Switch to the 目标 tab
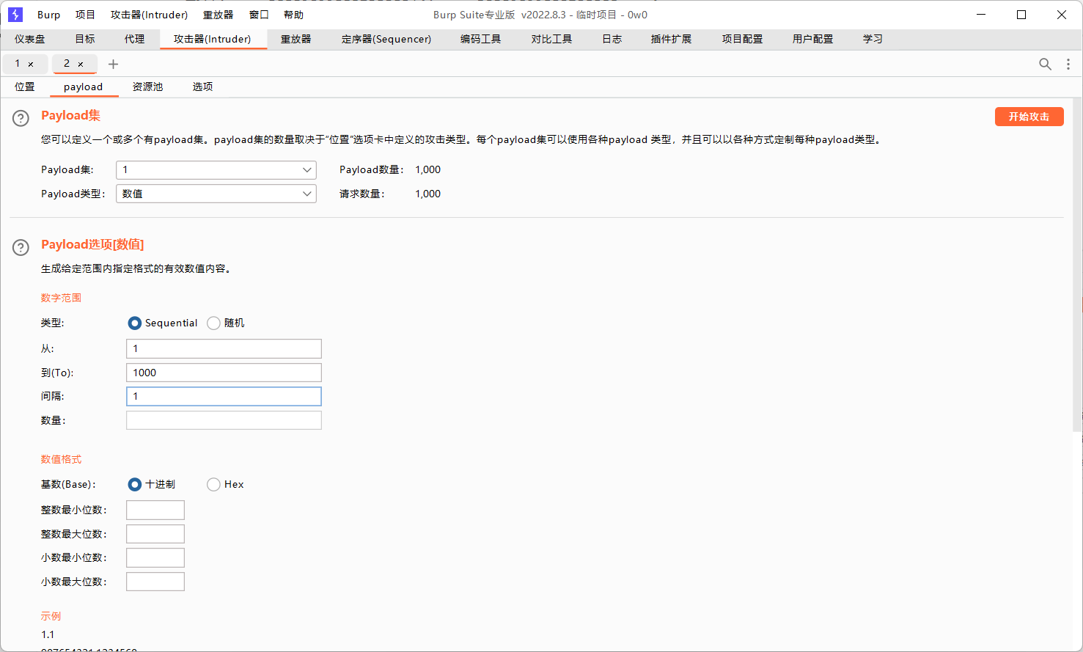Viewport: 1083px width, 652px height. (x=85, y=39)
